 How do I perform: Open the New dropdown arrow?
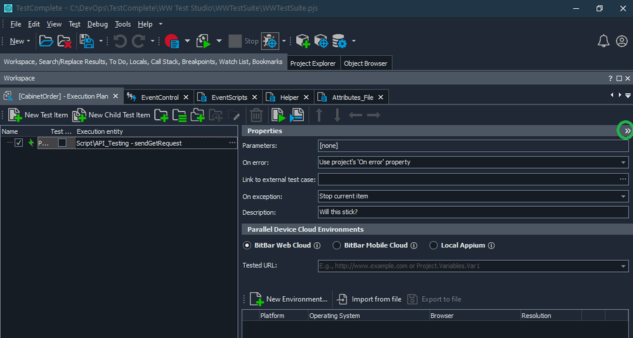[x=29, y=41]
